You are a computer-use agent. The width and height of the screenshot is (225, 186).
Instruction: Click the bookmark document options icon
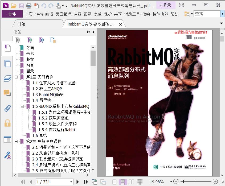(x=53, y=40)
